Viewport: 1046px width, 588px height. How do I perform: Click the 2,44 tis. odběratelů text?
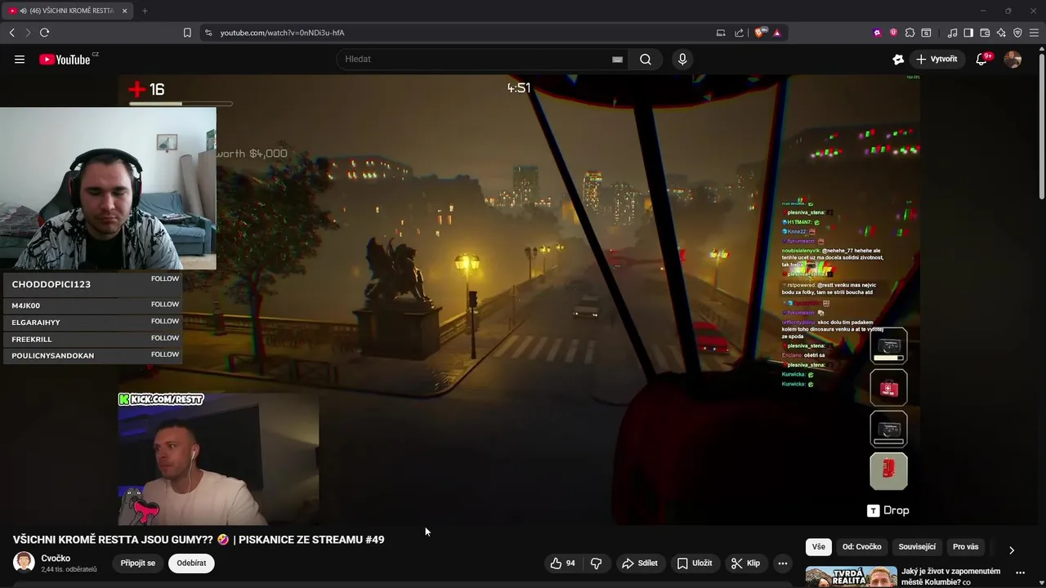pos(69,569)
